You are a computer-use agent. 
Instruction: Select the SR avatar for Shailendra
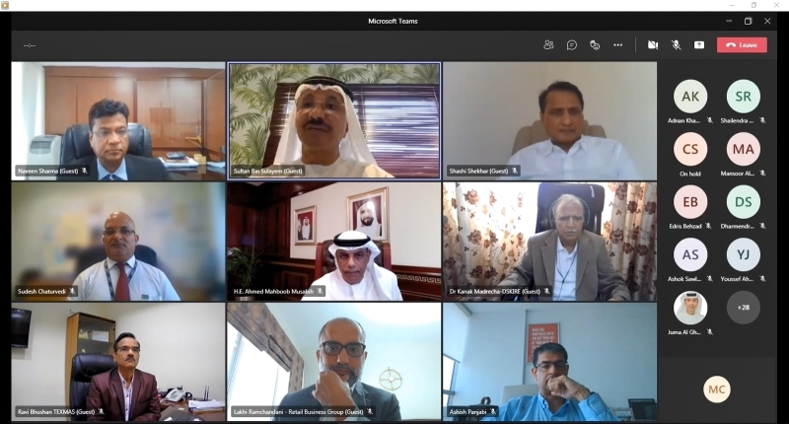pyautogui.click(x=743, y=97)
